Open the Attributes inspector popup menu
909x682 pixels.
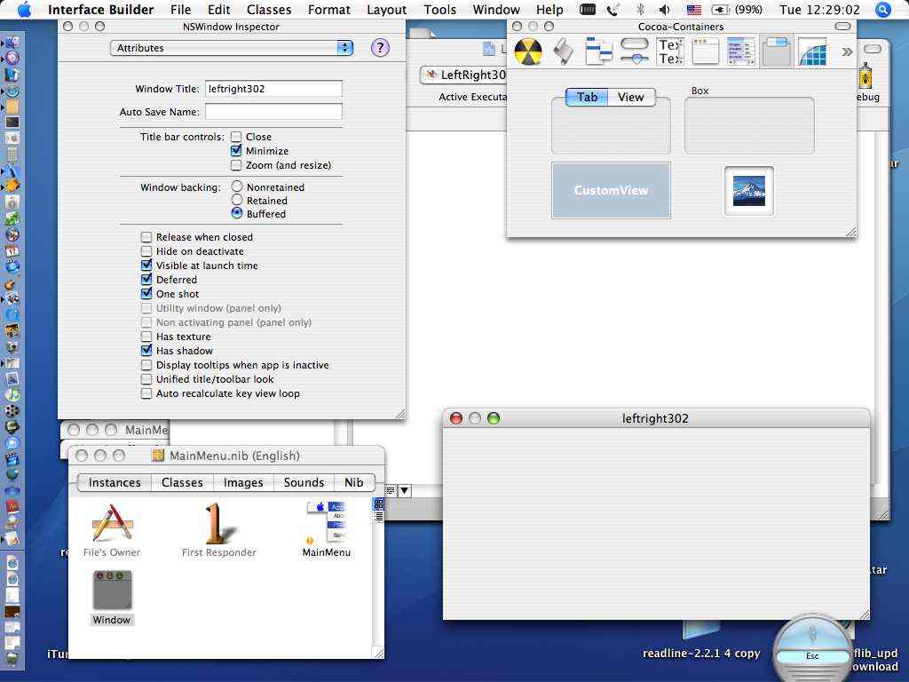click(232, 48)
